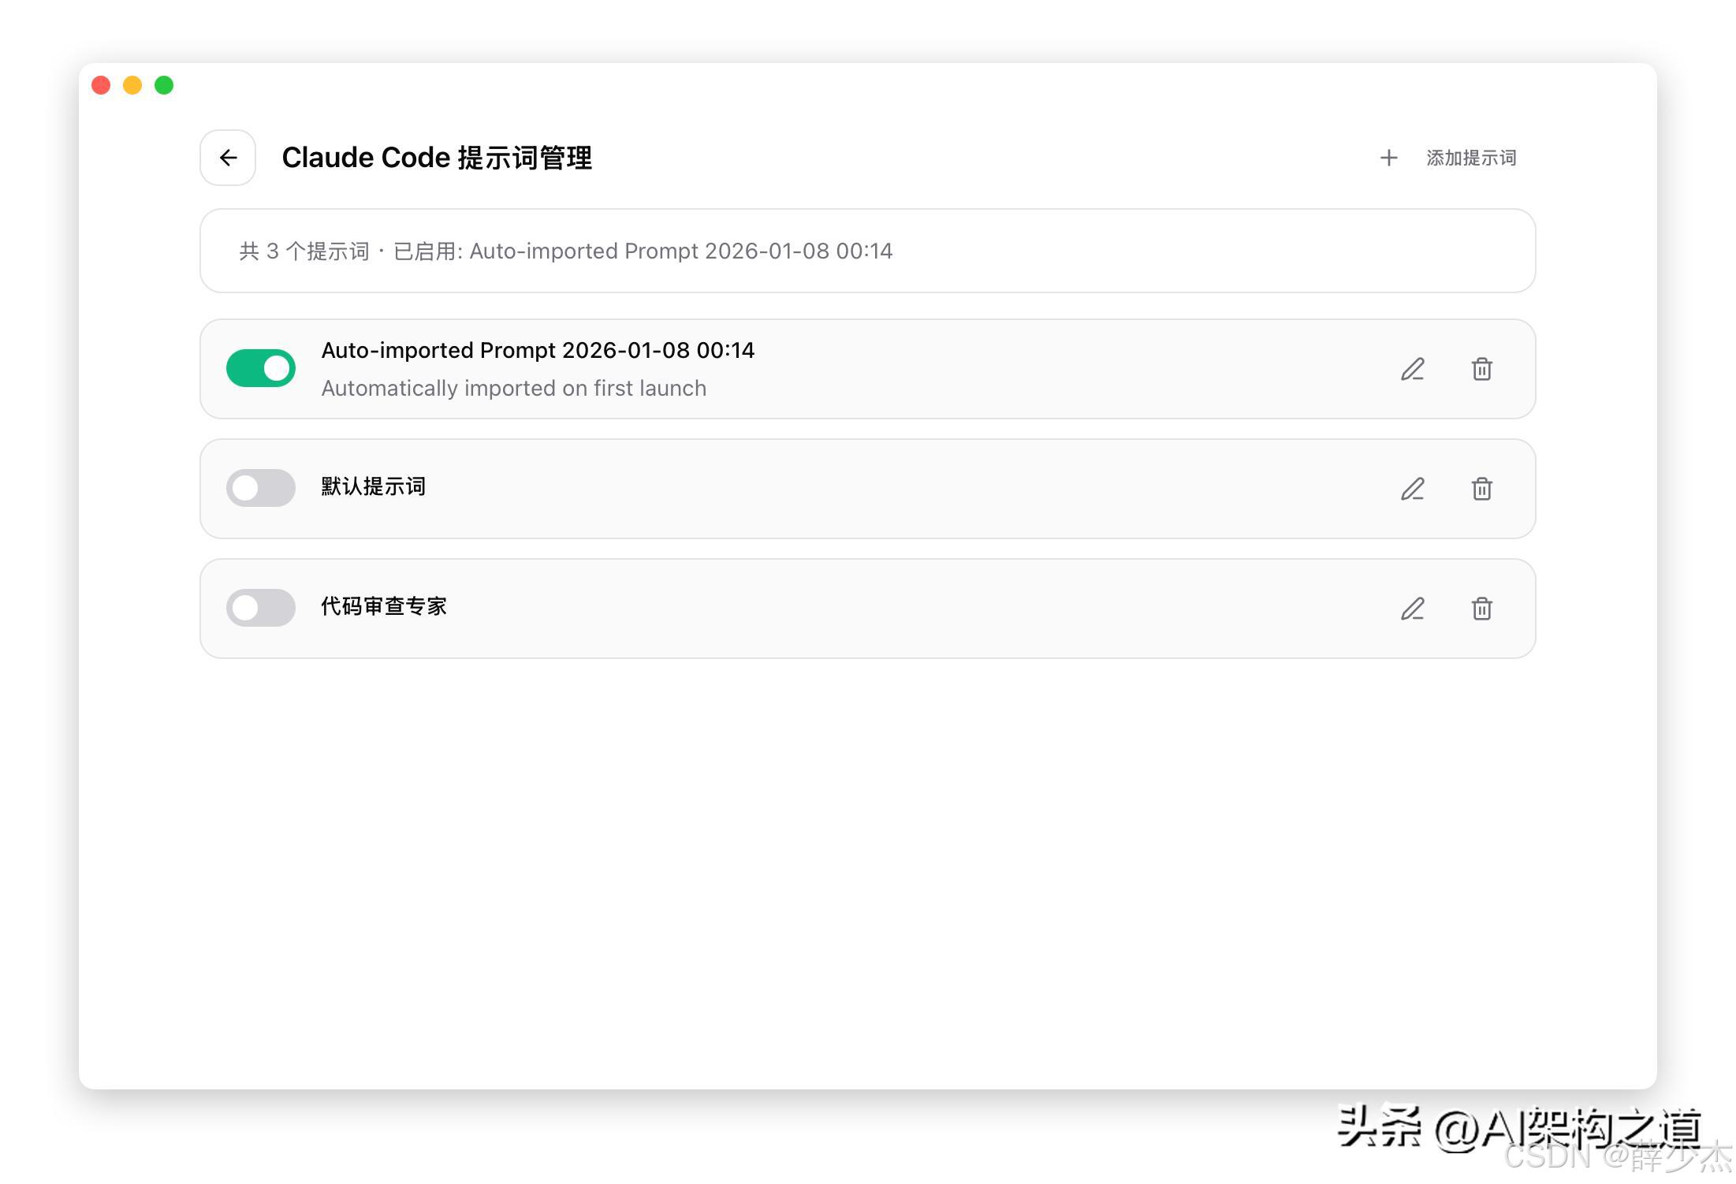
Task: Minimize the window with yellow button
Action: tap(132, 85)
